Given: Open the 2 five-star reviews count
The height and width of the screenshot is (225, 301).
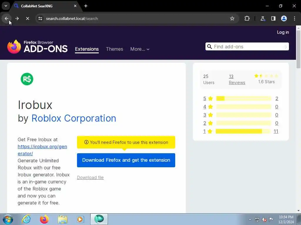Looking at the screenshot, I should [x=277, y=98].
